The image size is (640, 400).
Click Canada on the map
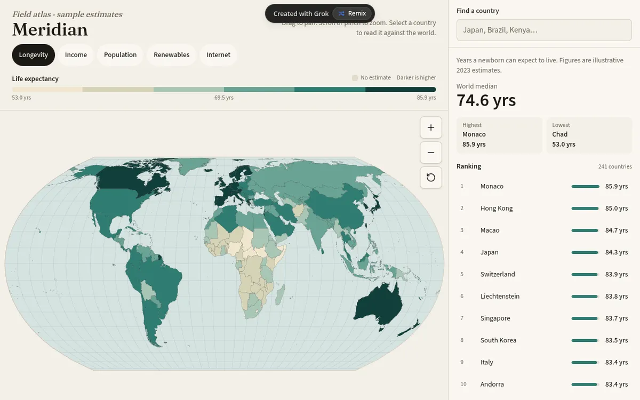point(128,180)
